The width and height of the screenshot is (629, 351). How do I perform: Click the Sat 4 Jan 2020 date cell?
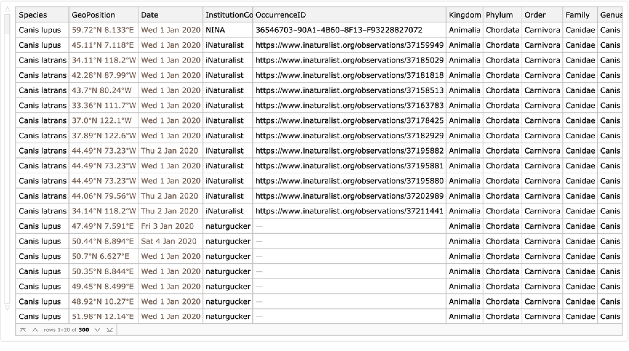click(169, 241)
